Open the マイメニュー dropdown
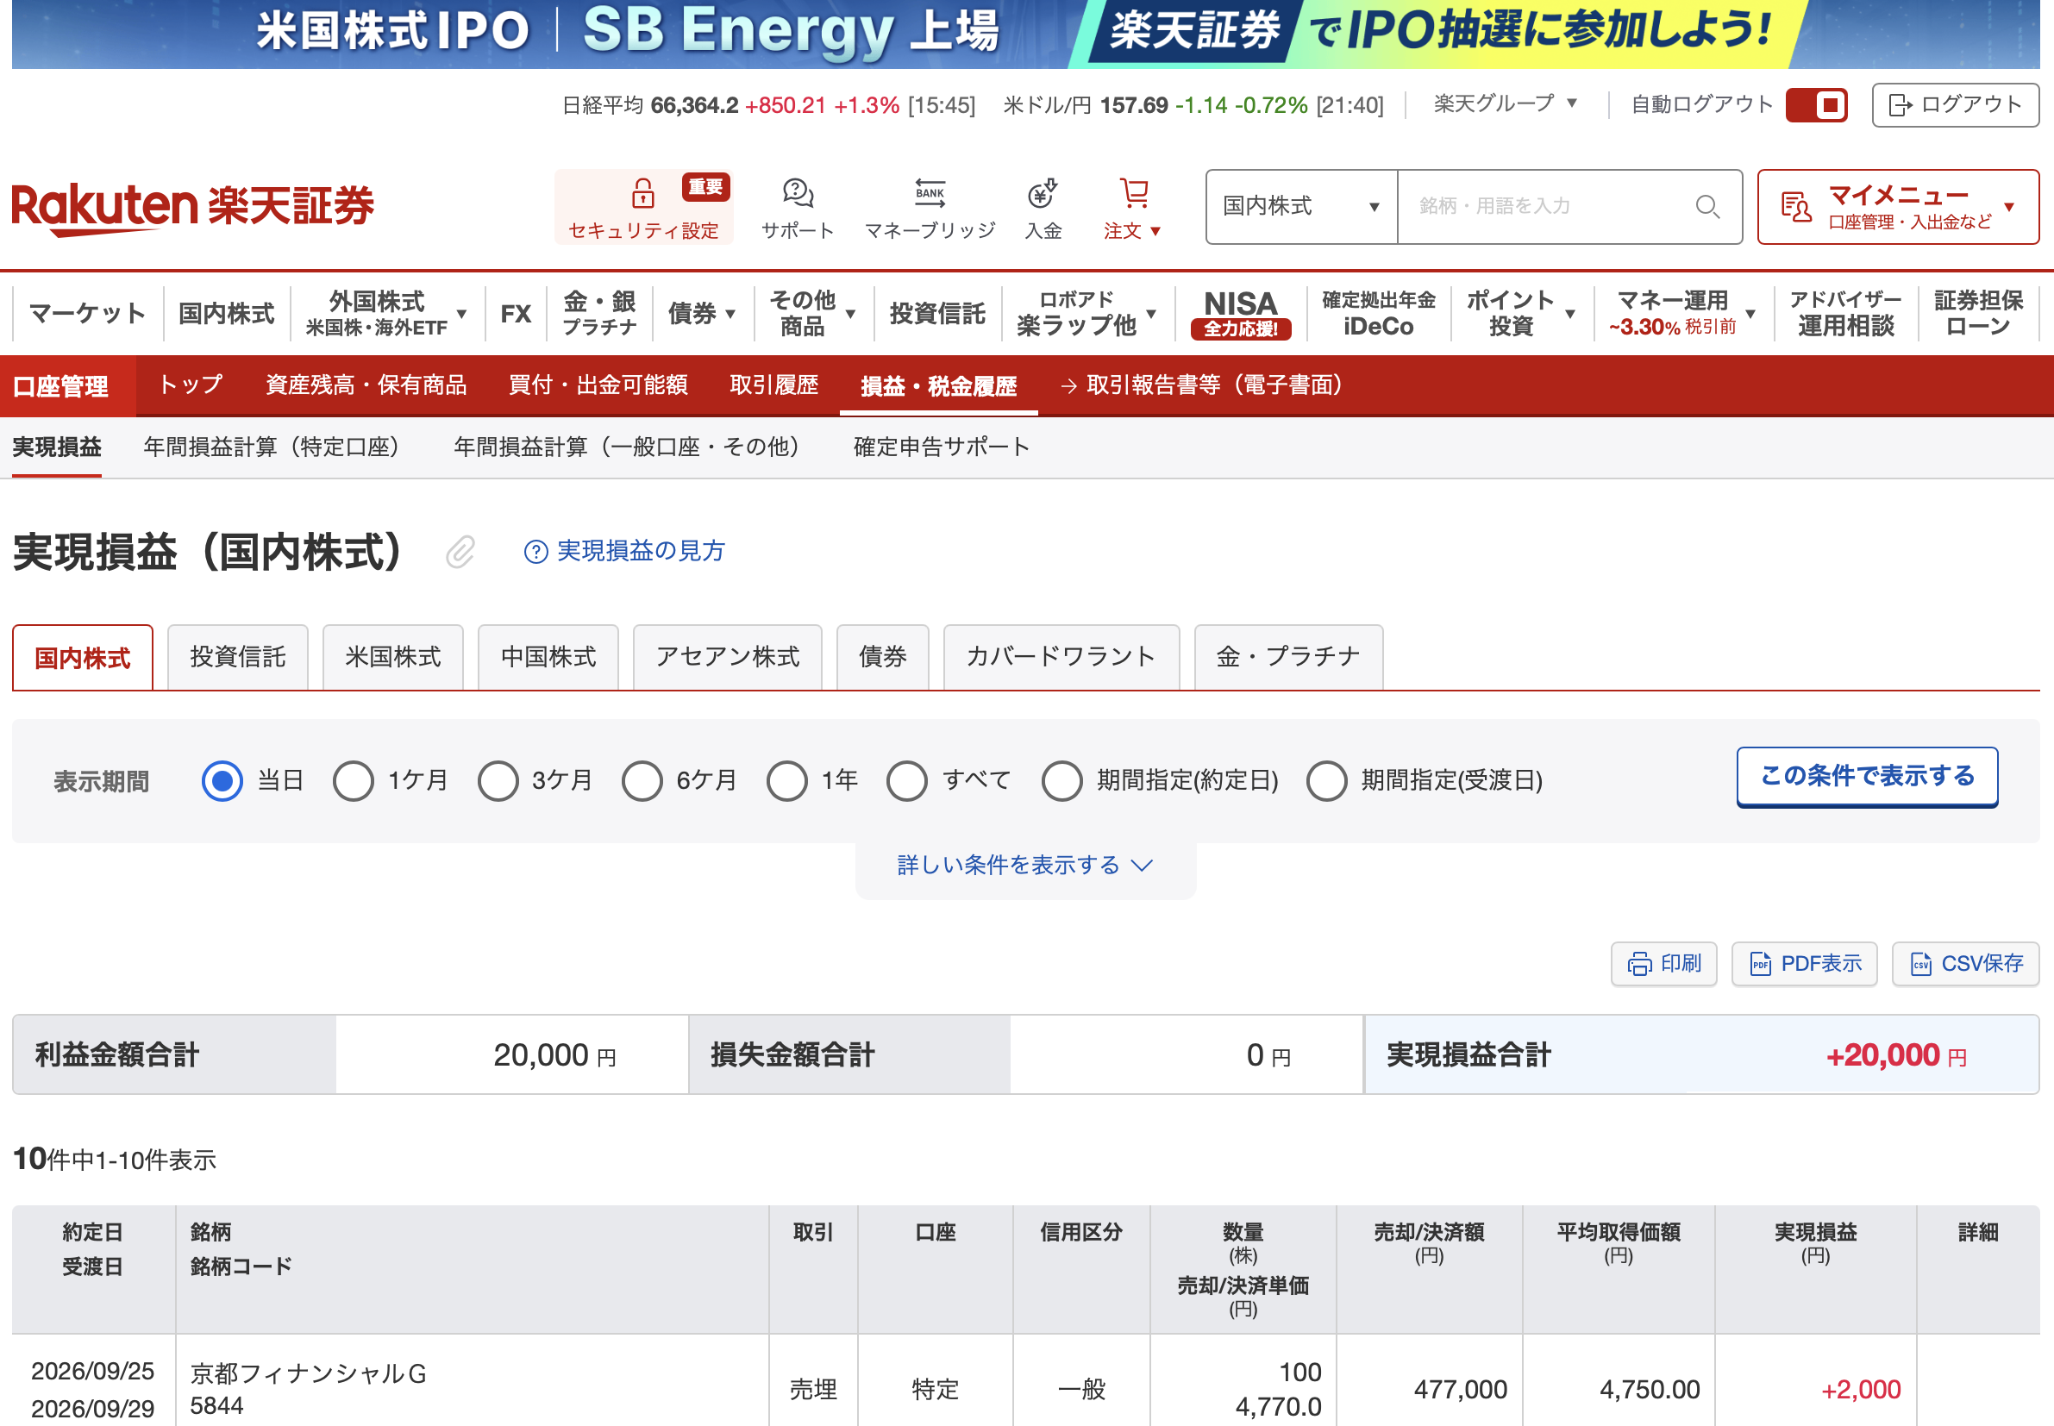Image resolution: width=2054 pixels, height=1426 pixels. coord(1898,206)
